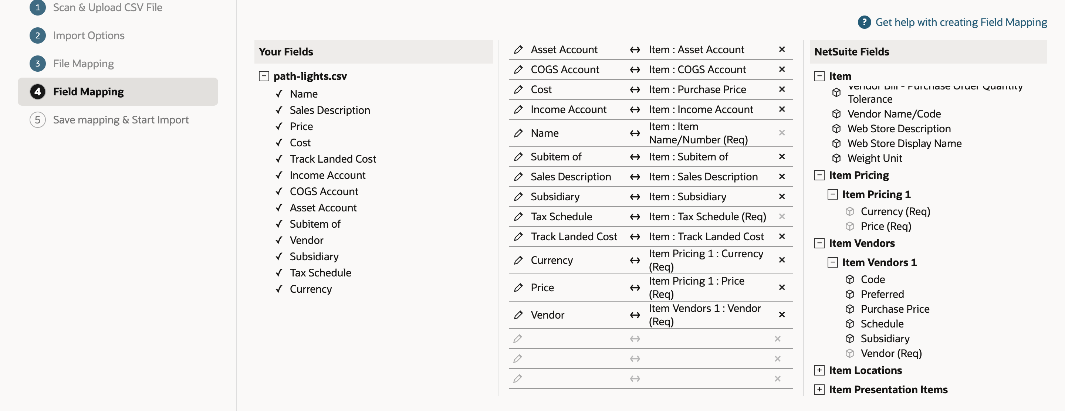Viewport: 1065px width, 411px height.
Task: Click the pencil edit icon for Cost mapping
Action: click(518, 89)
